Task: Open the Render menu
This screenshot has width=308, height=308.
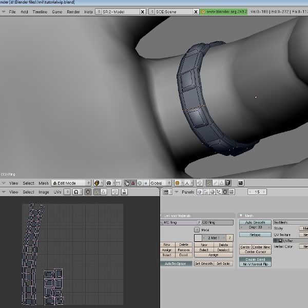Action: [73, 12]
